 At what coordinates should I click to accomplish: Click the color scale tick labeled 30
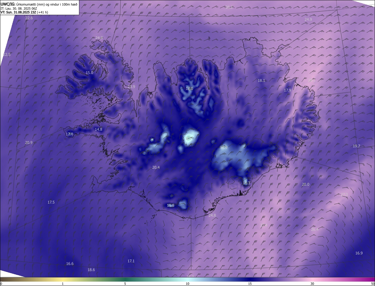(312, 284)
